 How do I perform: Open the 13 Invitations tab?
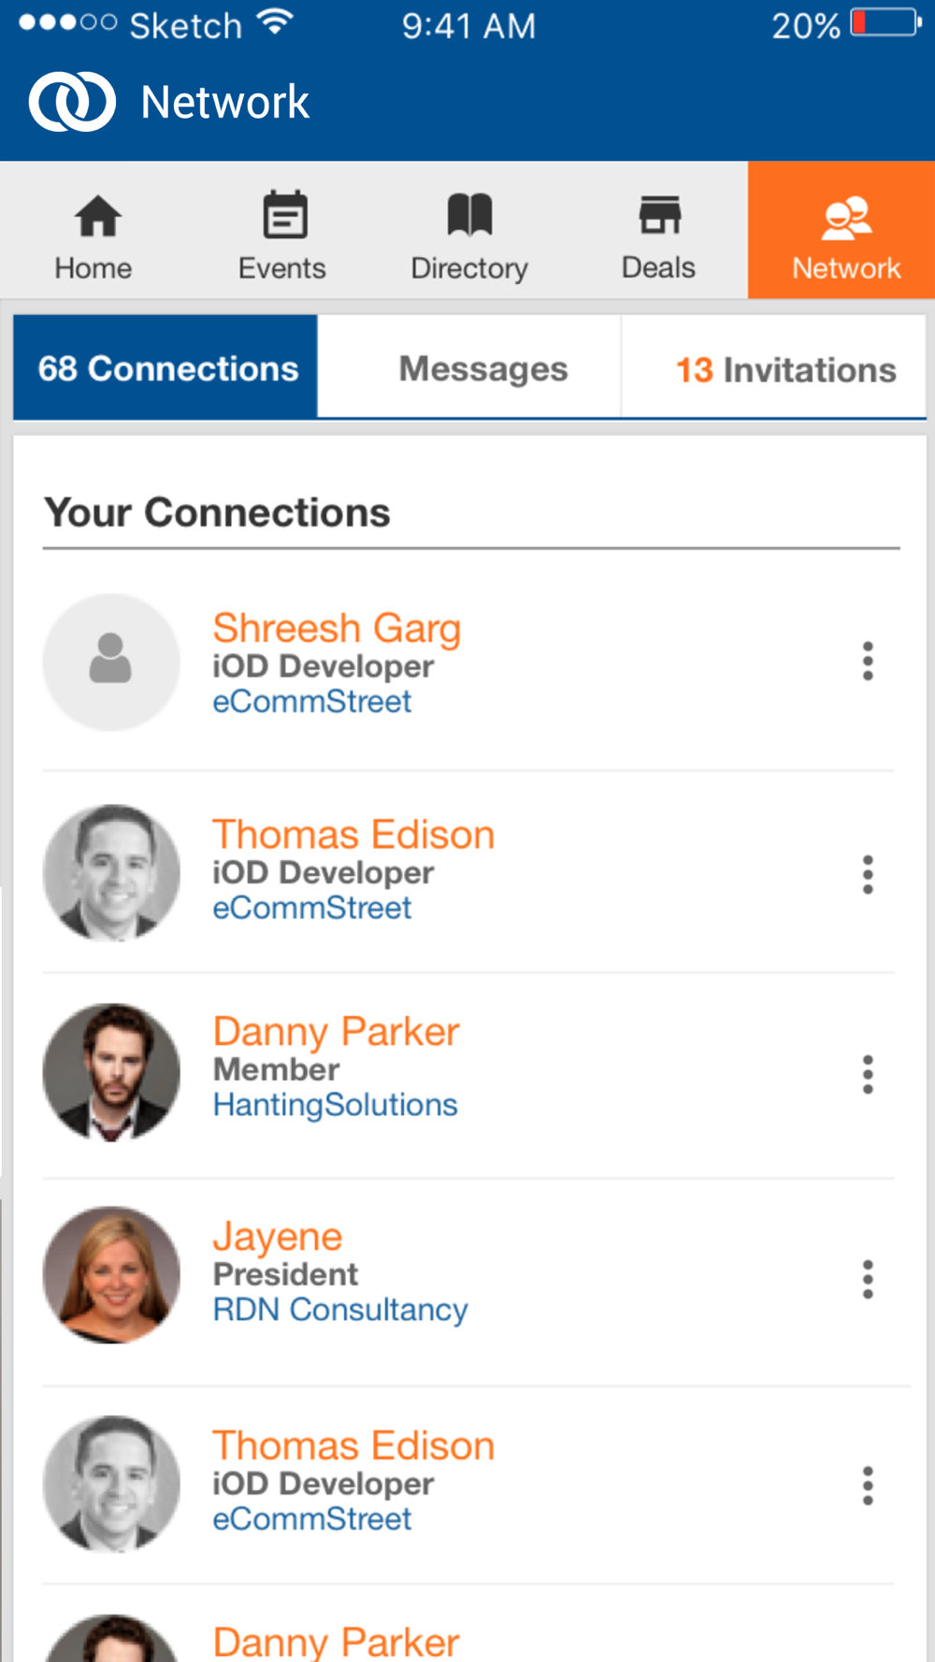click(784, 370)
